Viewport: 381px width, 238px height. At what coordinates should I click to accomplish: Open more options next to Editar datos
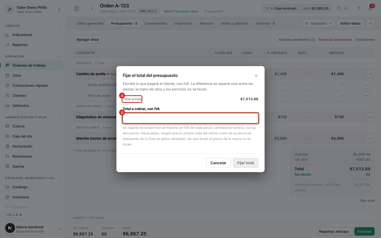(370, 23)
